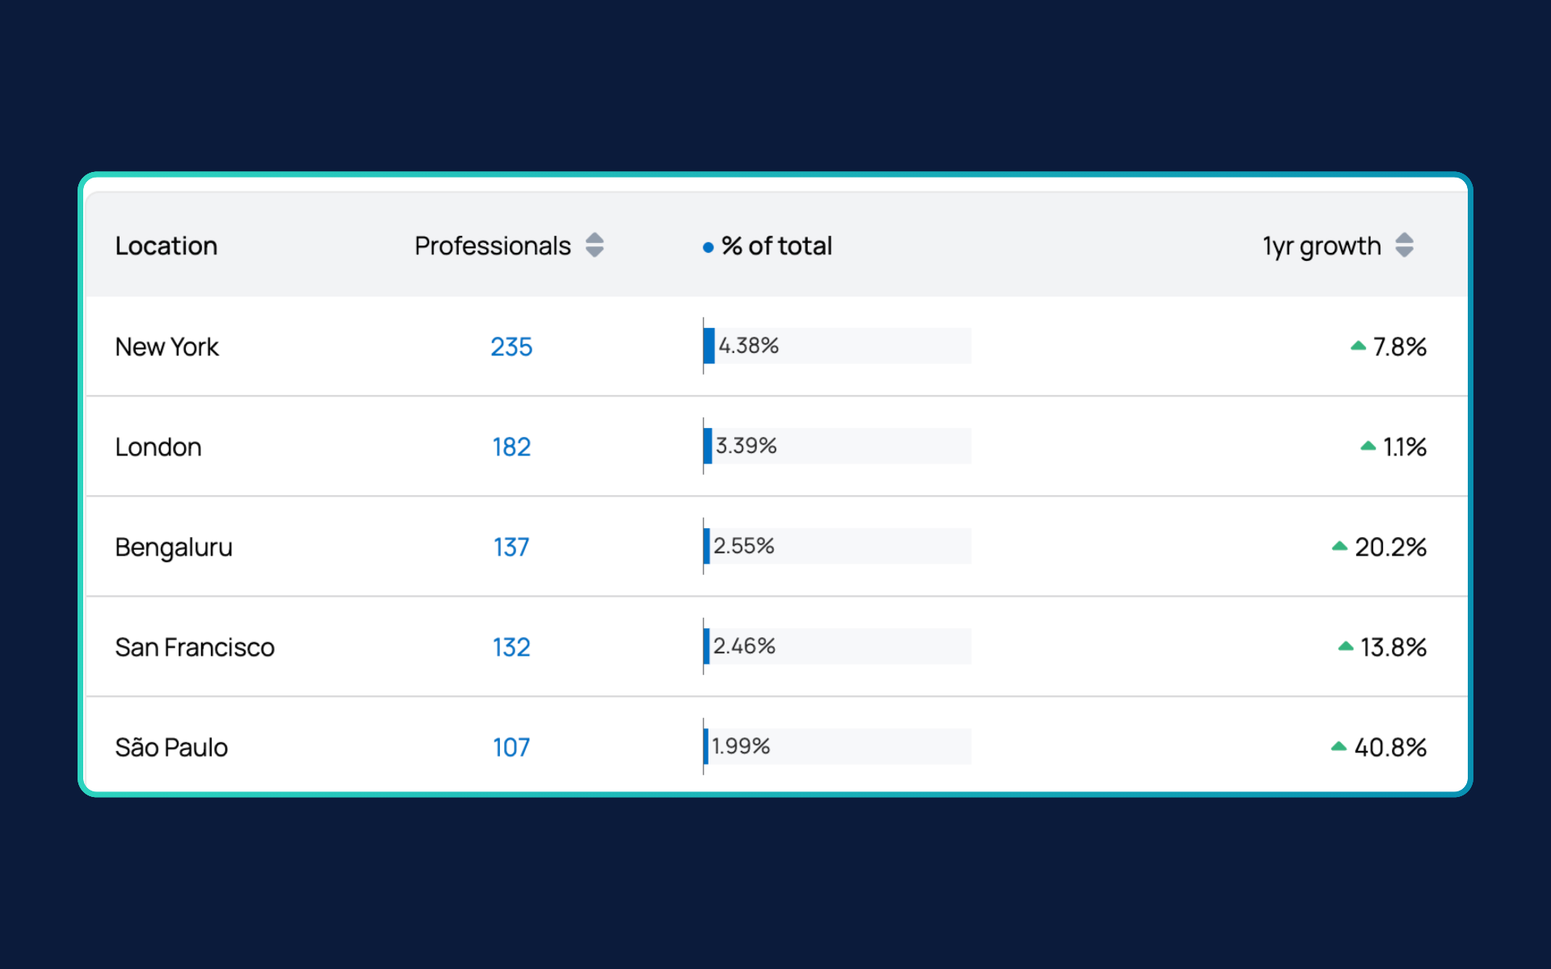Open the 235 professionals link
The image size is (1551, 969).
point(511,346)
